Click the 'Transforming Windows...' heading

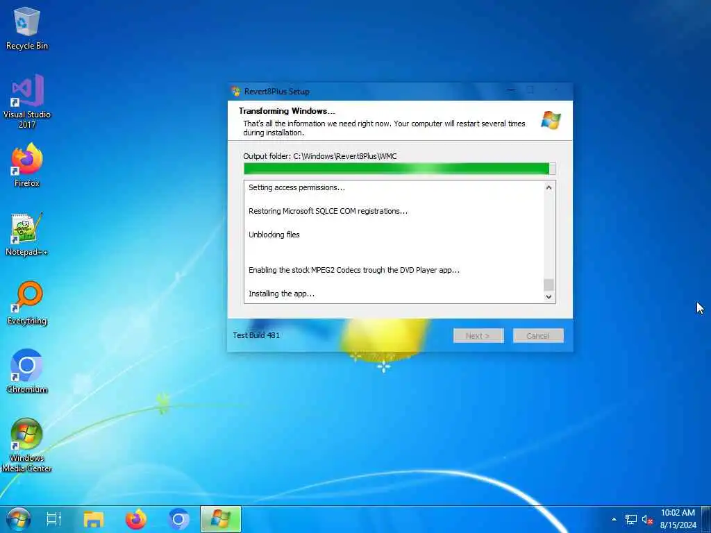point(287,111)
